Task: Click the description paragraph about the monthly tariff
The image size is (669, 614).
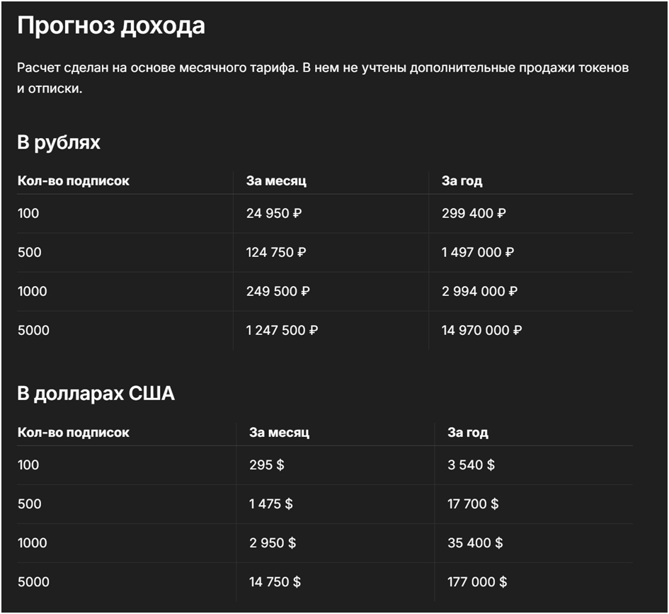Action: (x=323, y=79)
